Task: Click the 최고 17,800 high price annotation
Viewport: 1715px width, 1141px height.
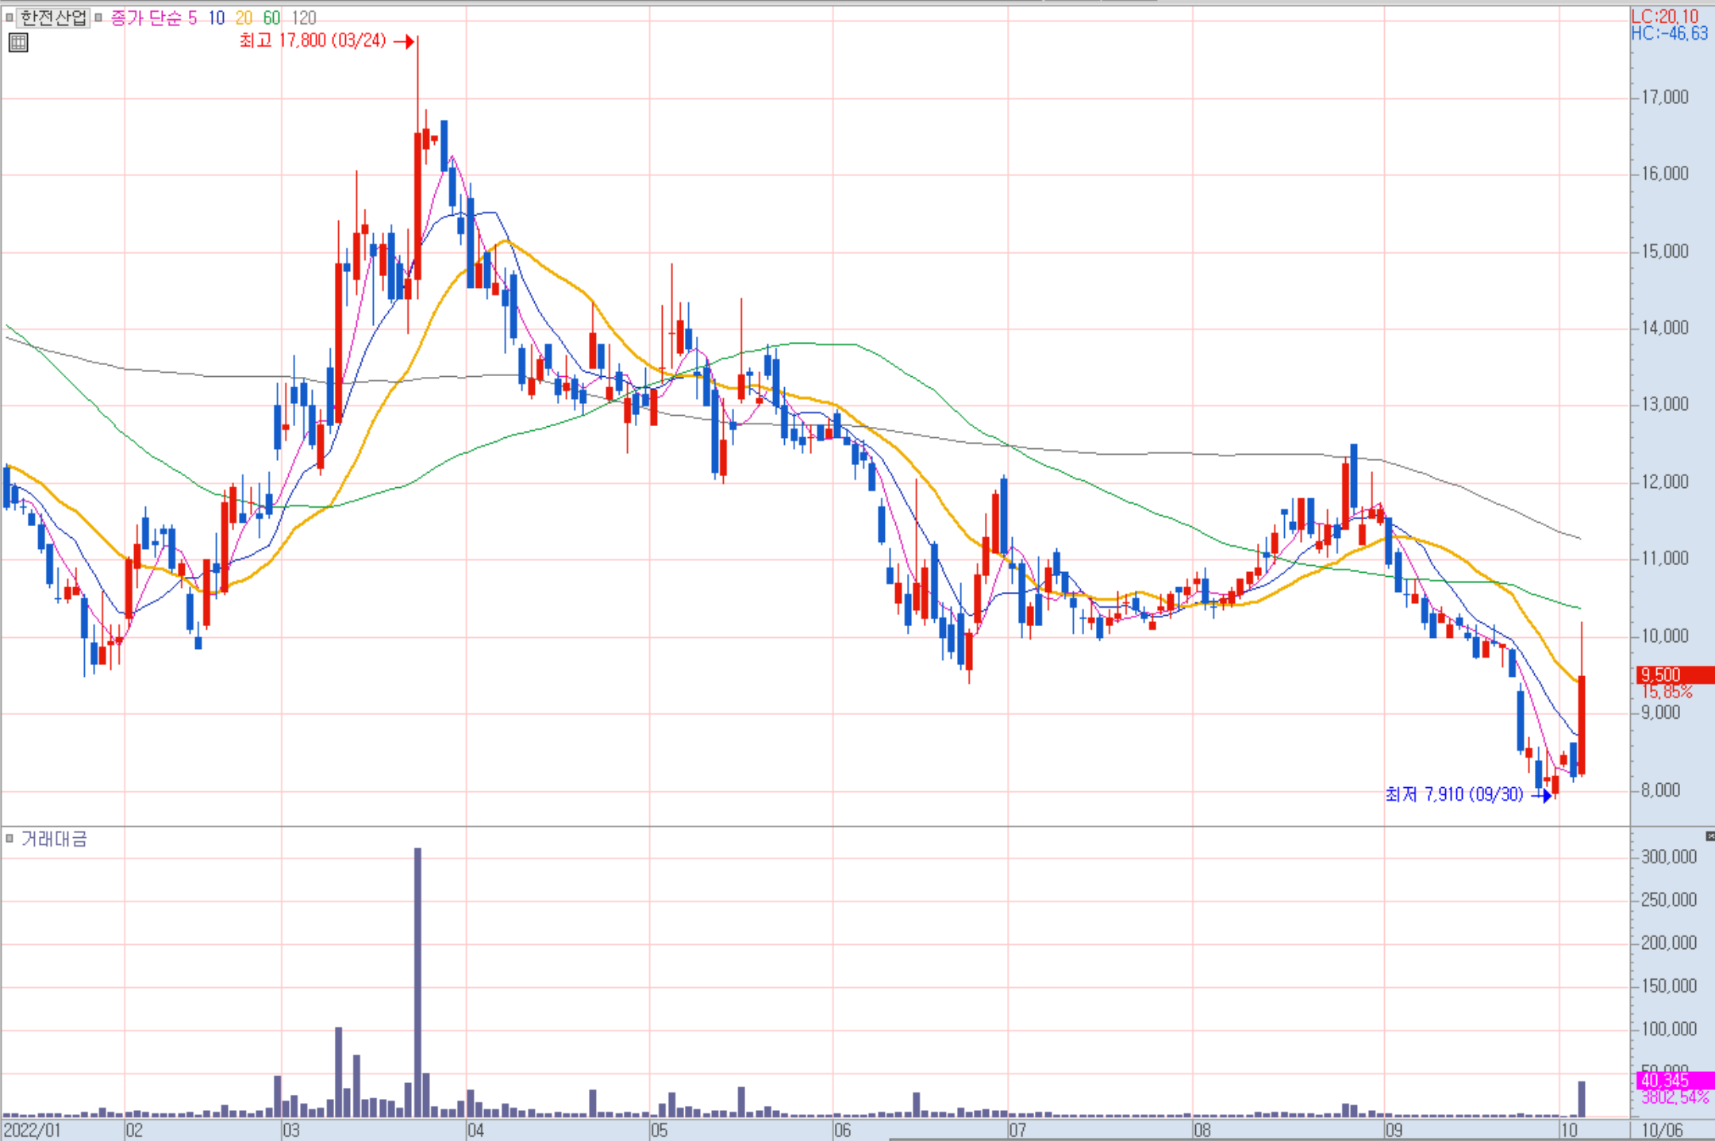Action: [x=313, y=40]
